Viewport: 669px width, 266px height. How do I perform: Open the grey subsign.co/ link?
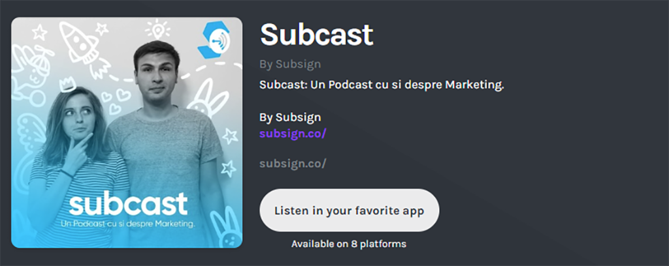293,164
